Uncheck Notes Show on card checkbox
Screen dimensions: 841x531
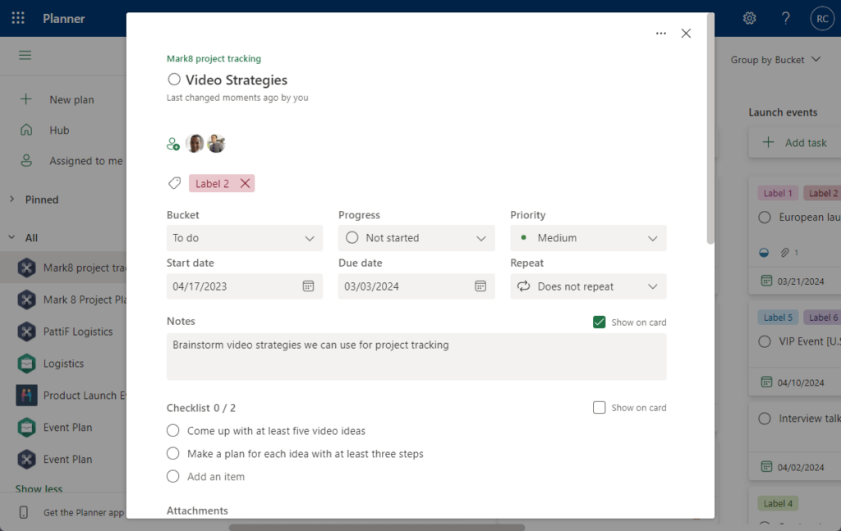pyautogui.click(x=599, y=322)
